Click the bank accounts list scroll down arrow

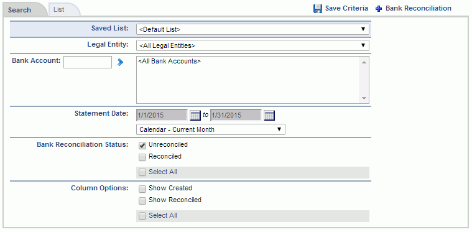[x=364, y=98]
